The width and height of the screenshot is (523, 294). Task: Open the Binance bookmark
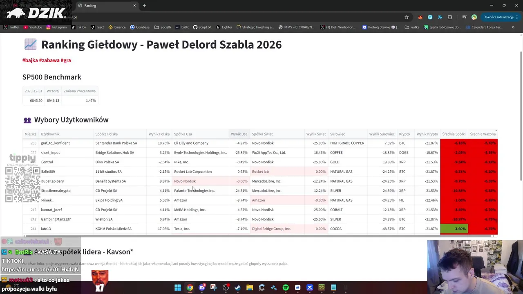coord(117,27)
